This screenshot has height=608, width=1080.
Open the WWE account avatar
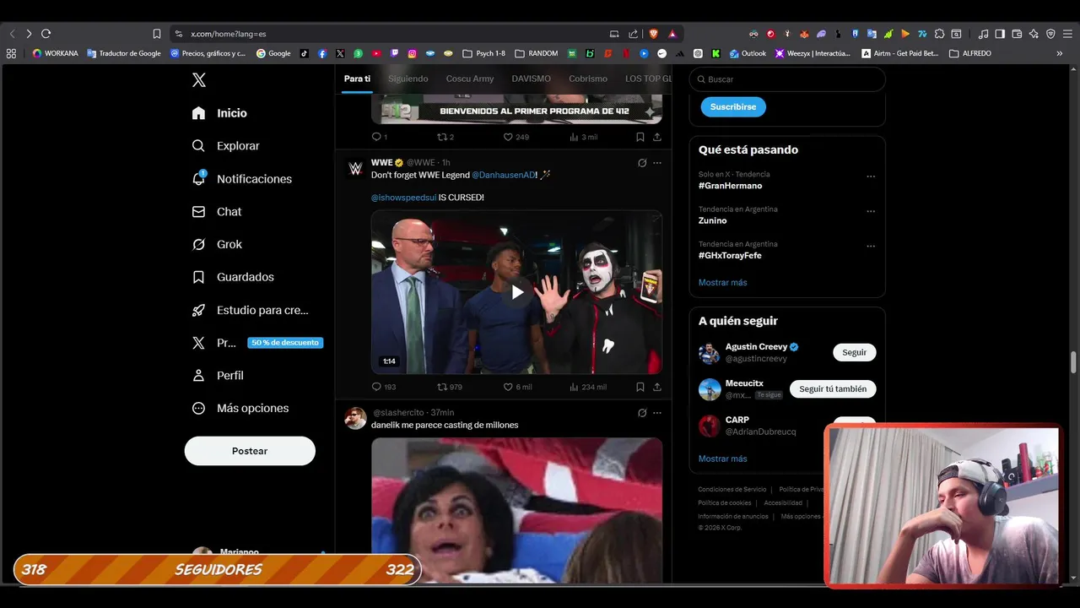[x=355, y=168]
